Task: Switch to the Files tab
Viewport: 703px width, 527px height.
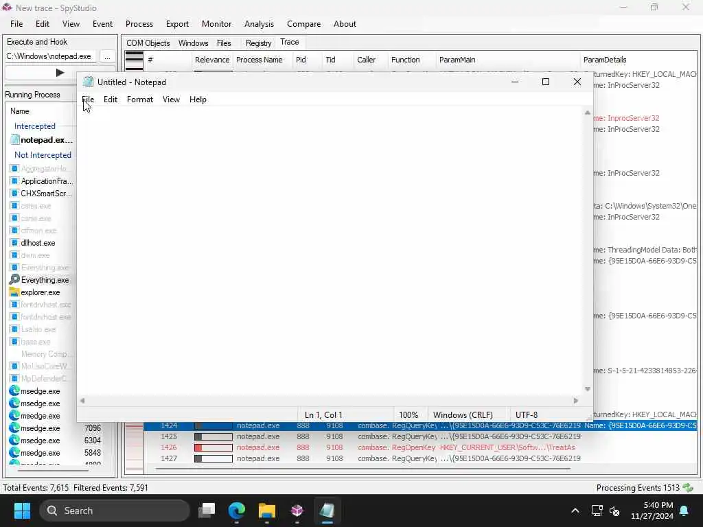Action: (x=224, y=43)
